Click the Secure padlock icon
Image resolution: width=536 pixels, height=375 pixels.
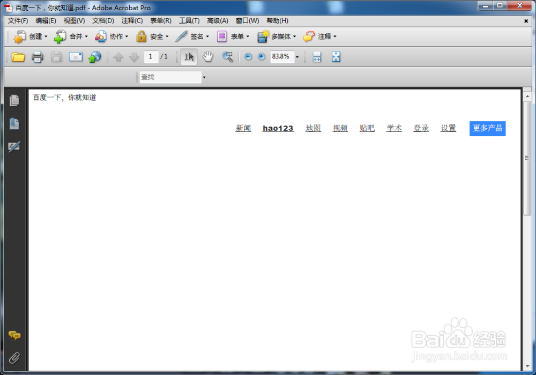pyautogui.click(x=141, y=36)
